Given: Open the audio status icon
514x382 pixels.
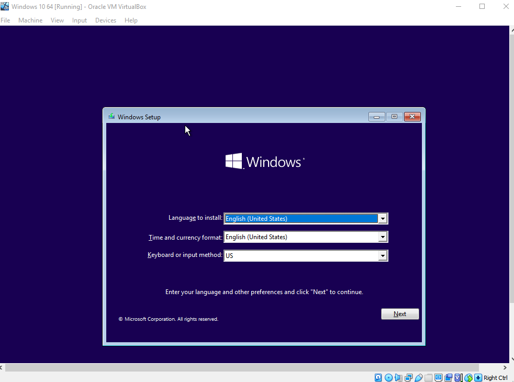Looking at the screenshot, I should pyautogui.click(x=398, y=377).
